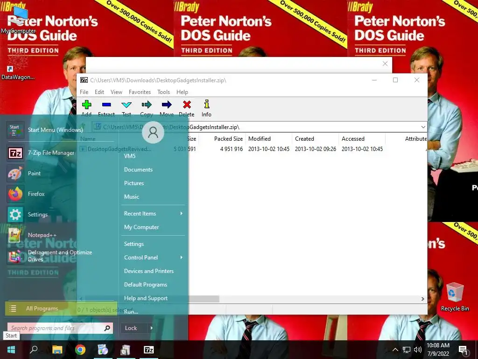Screen dimensions: 478x359
Task: Select the DataWagon desktop shortcut
Action: (x=18, y=66)
